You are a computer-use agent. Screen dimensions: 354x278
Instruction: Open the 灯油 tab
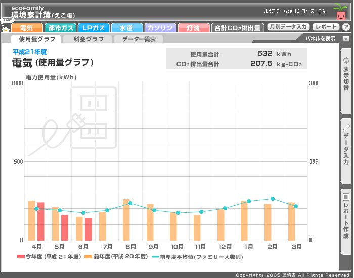tap(193, 28)
